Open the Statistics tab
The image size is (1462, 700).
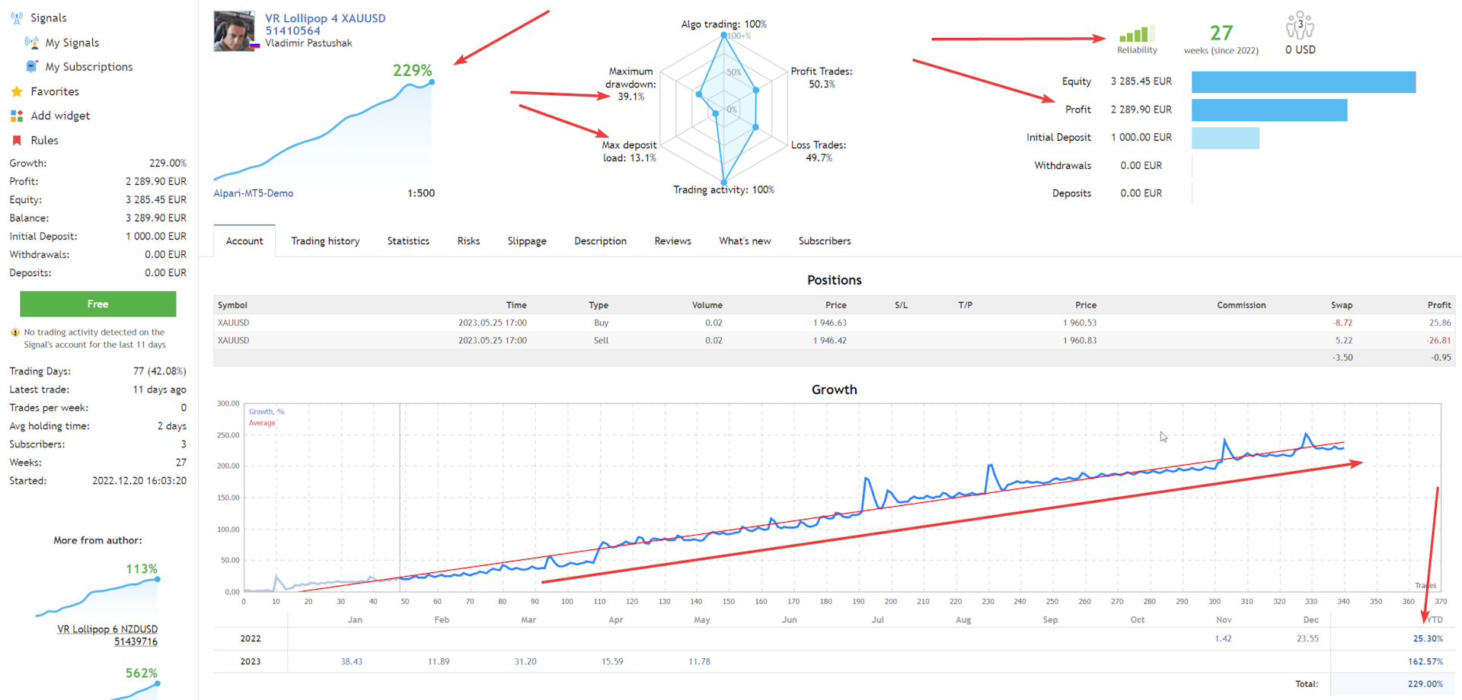tap(408, 241)
